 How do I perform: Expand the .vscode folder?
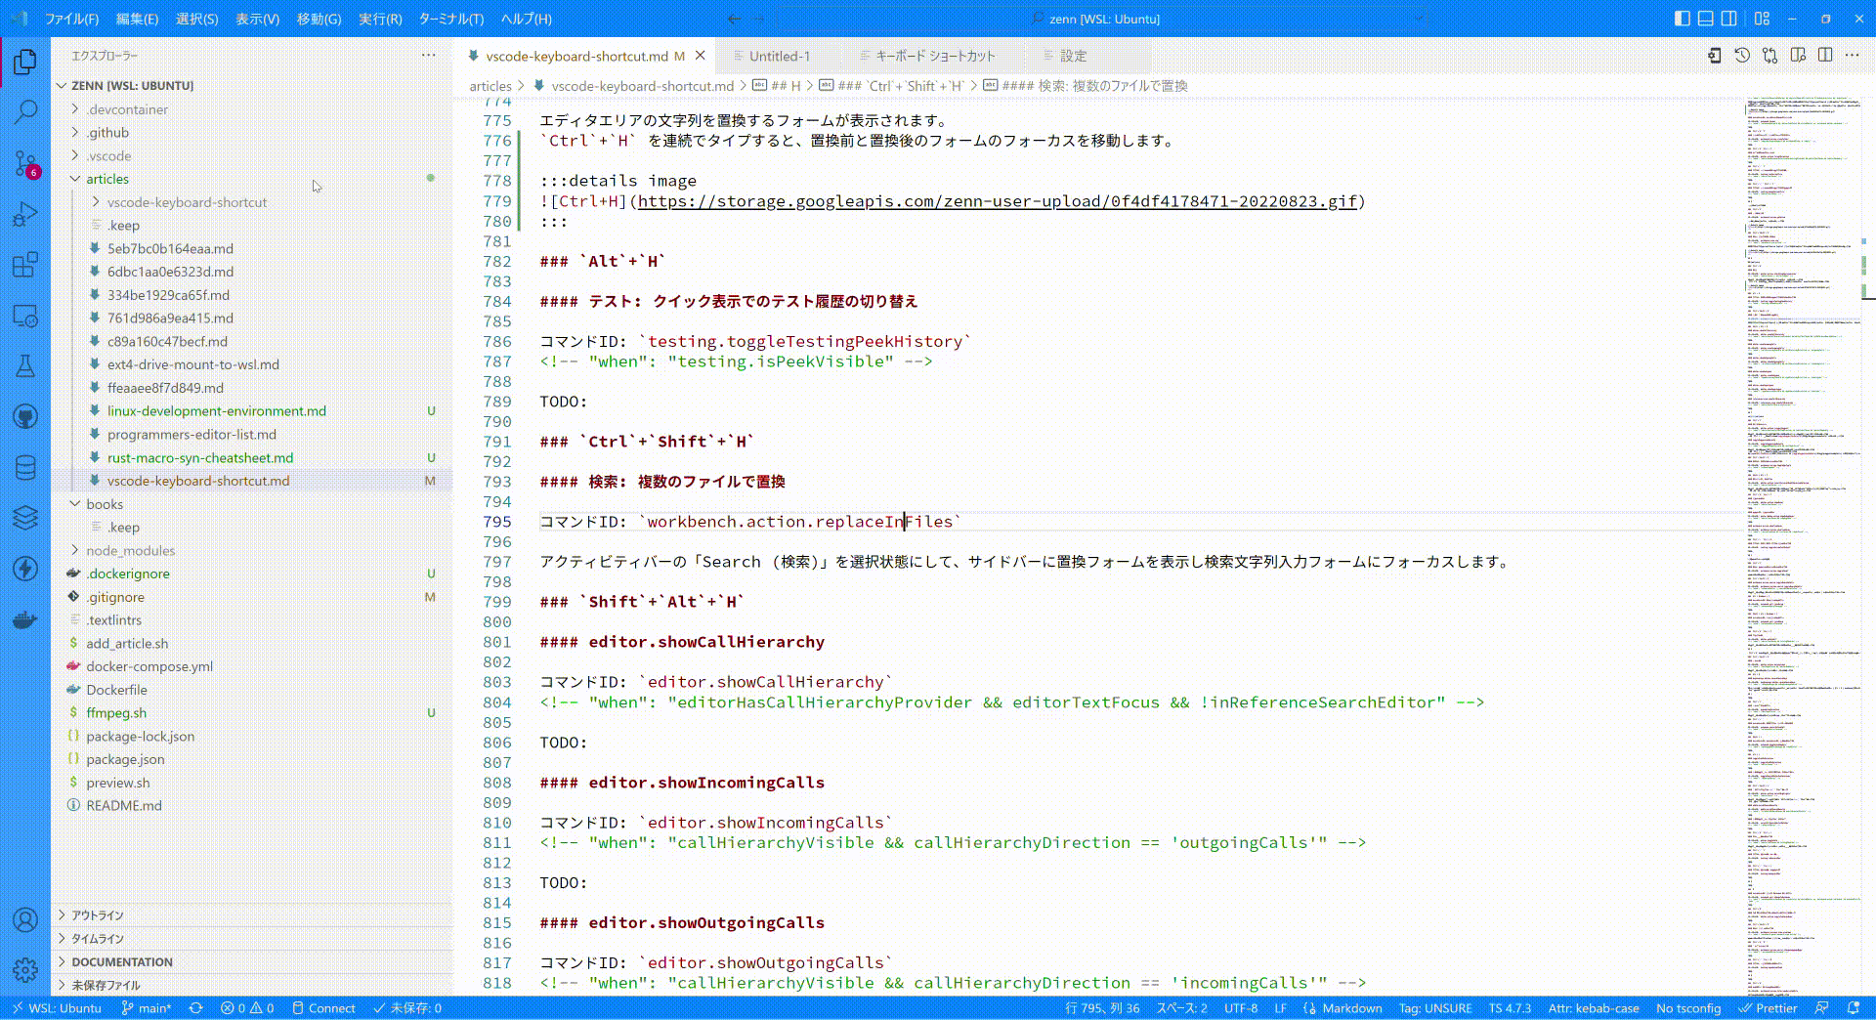point(251,156)
